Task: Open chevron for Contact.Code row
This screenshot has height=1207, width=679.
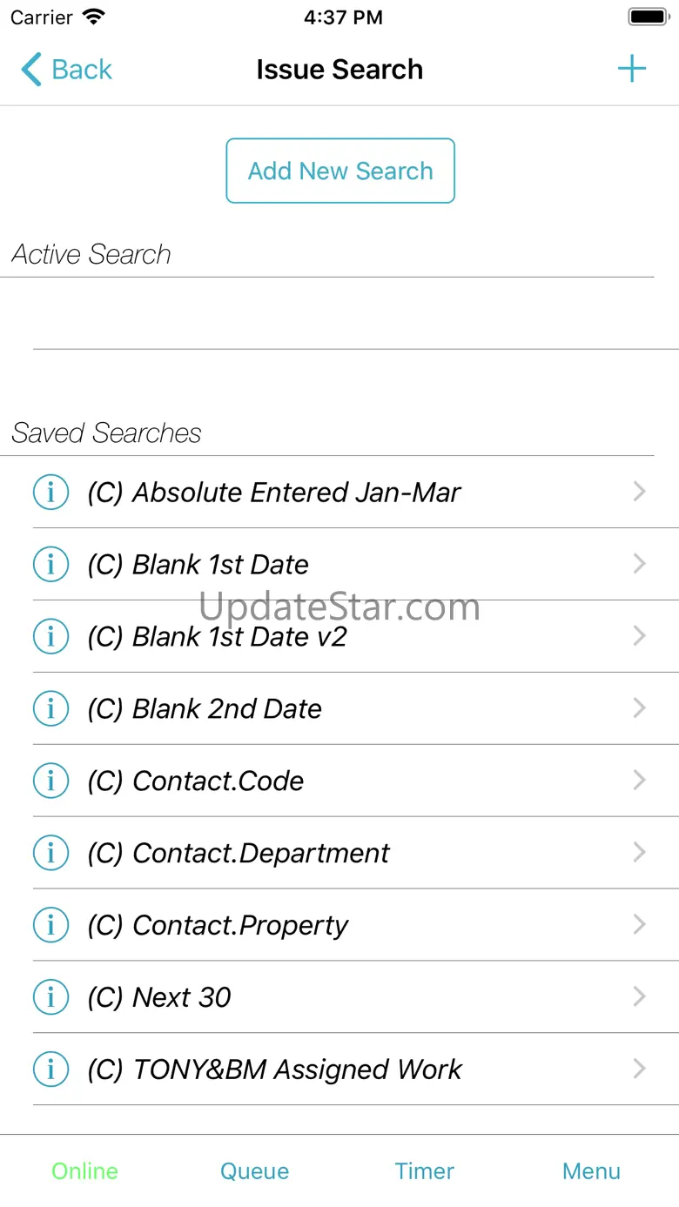Action: pos(639,781)
